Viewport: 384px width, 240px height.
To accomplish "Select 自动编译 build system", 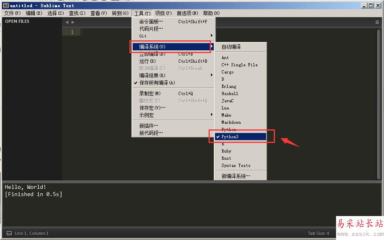I will tap(241, 47).
